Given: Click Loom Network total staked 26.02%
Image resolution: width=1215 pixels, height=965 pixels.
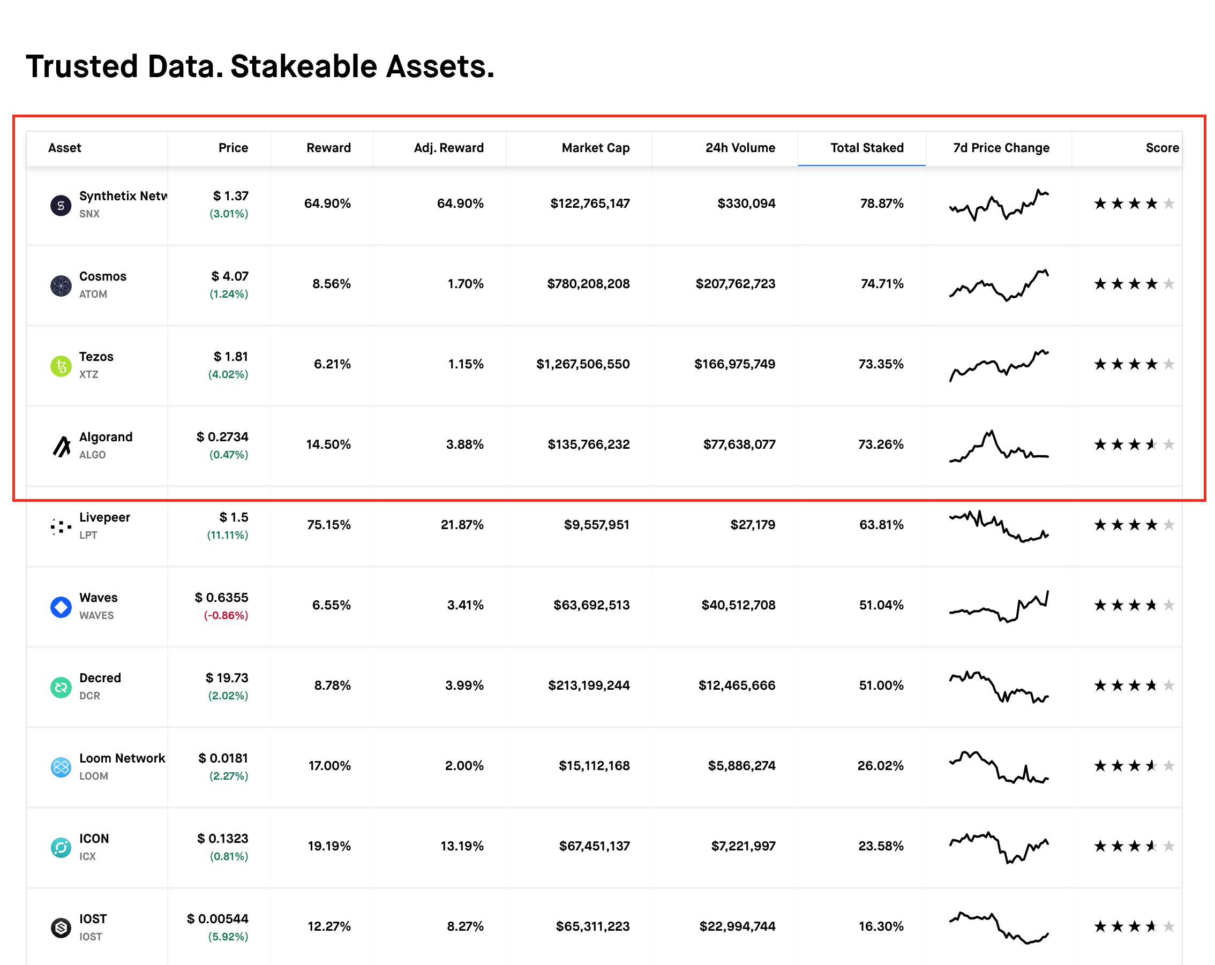Looking at the screenshot, I should click(880, 766).
